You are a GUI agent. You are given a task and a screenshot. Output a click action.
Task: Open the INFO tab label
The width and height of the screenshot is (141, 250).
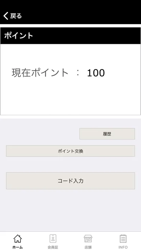[123, 247]
